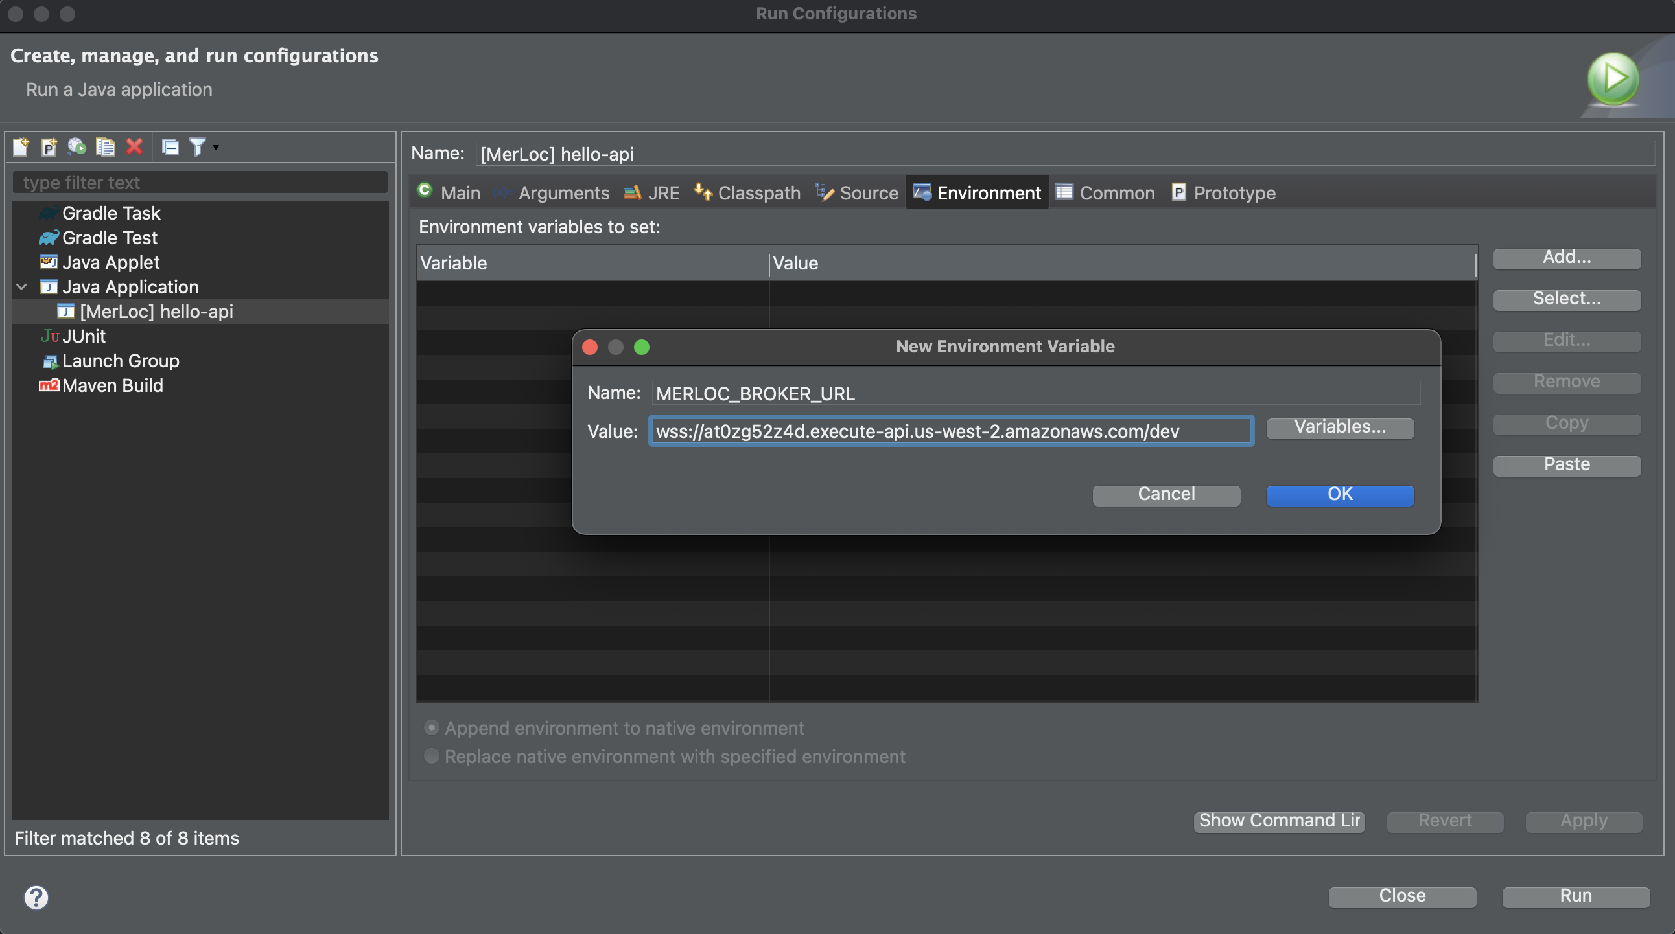1675x934 pixels.
Task: Click the help question mark icon
Action: pos(36,897)
